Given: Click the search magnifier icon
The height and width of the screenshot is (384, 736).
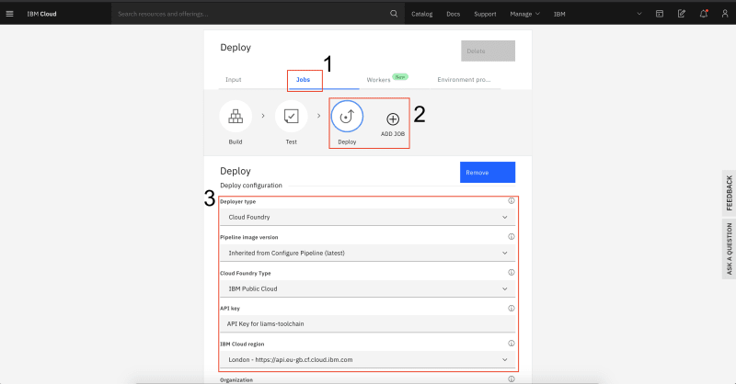Looking at the screenshot, I should [394, 14].
